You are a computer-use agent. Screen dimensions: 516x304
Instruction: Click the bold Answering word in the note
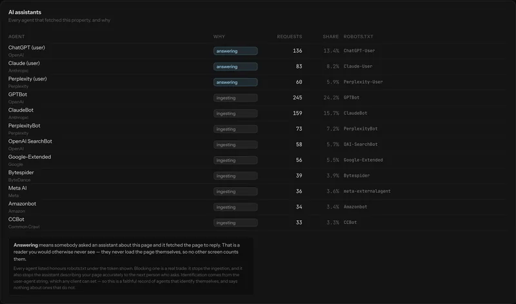[26, 245]
